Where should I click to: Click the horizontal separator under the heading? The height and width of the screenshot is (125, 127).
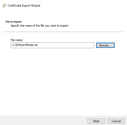(x=63, y=32)
